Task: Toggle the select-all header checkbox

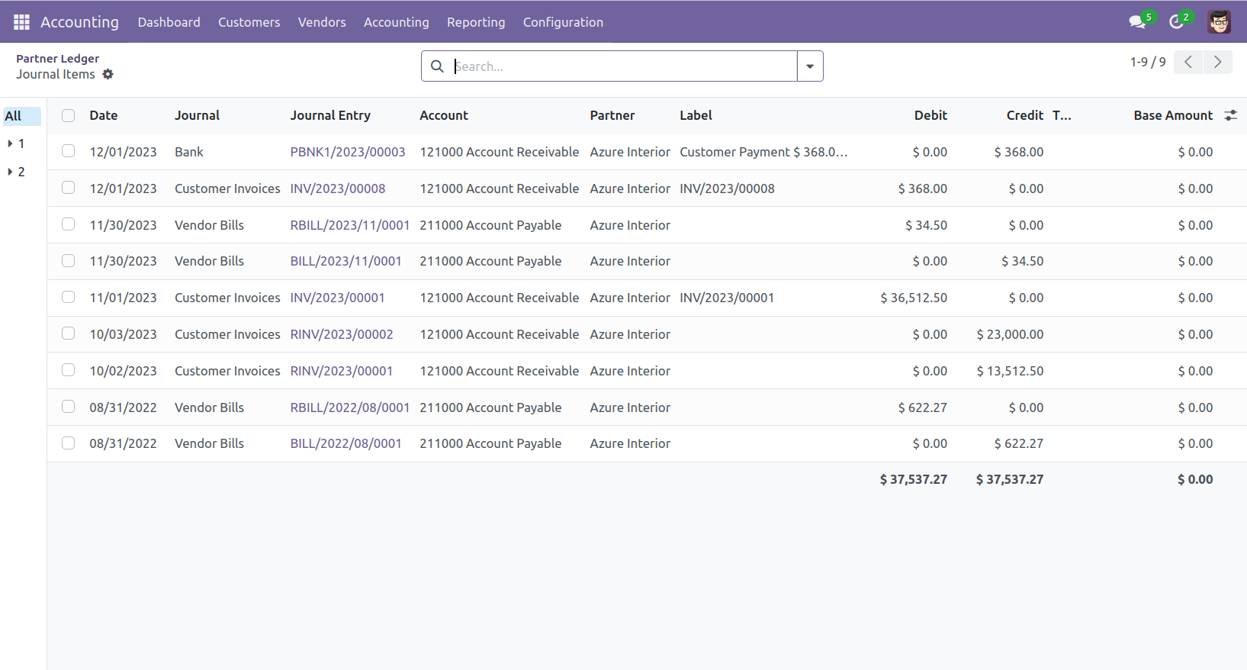Action: point(69,116)
